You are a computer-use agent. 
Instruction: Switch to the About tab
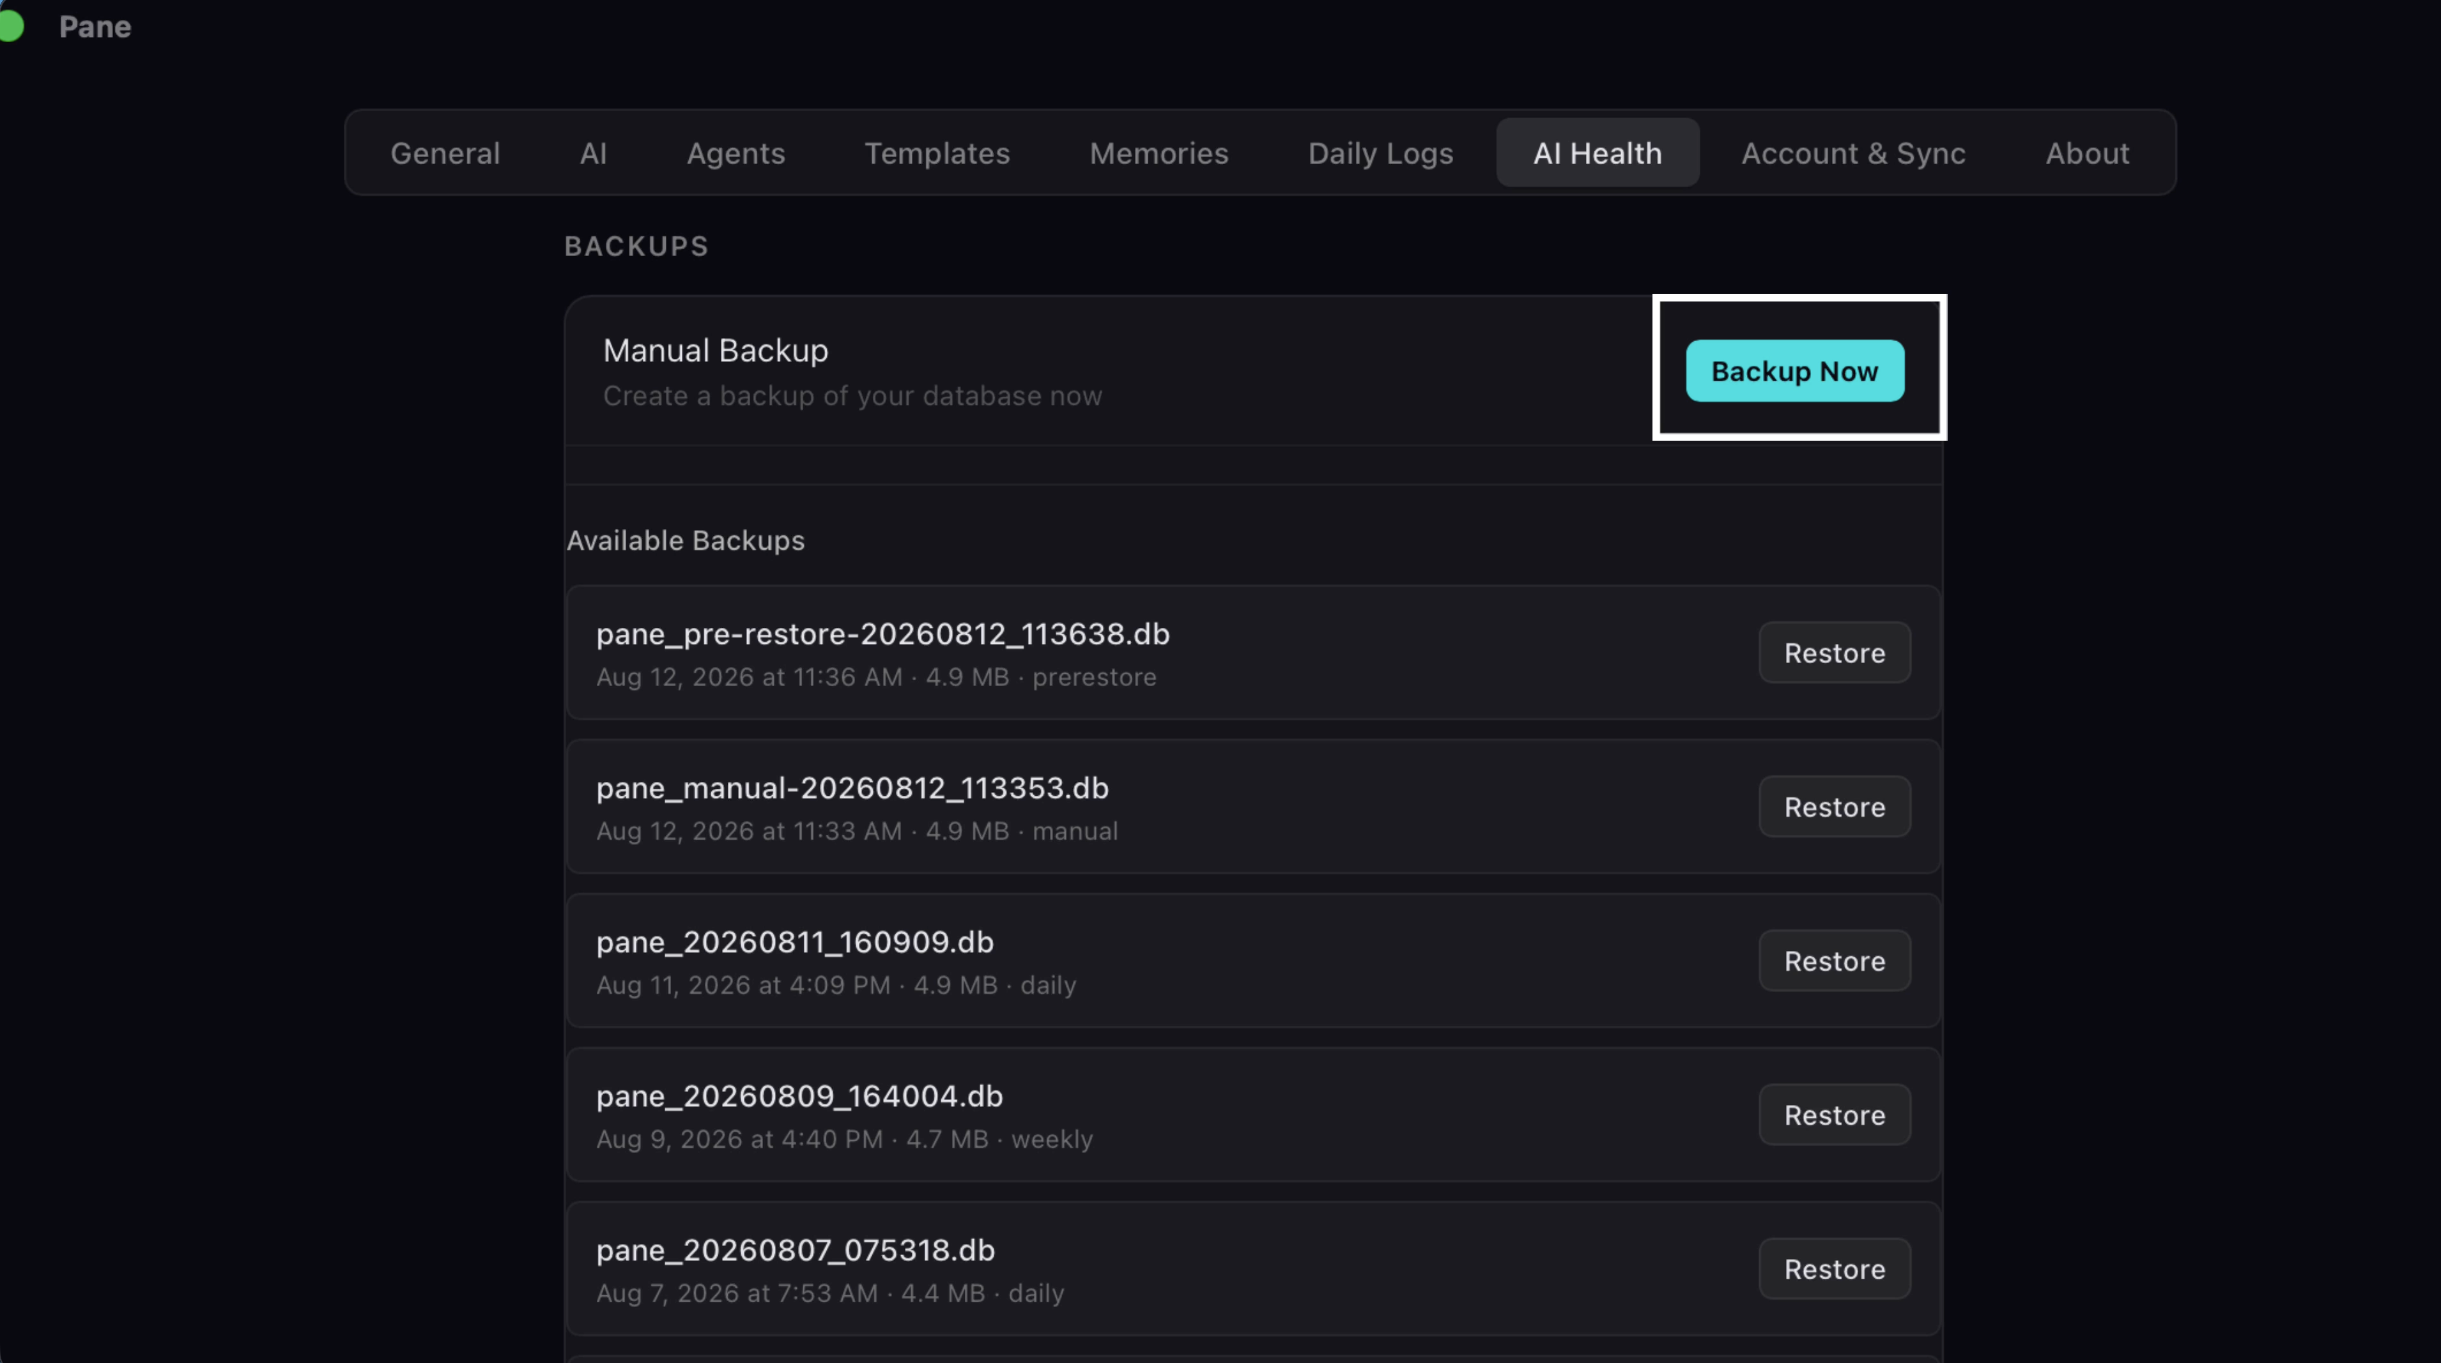[2086, 153]
